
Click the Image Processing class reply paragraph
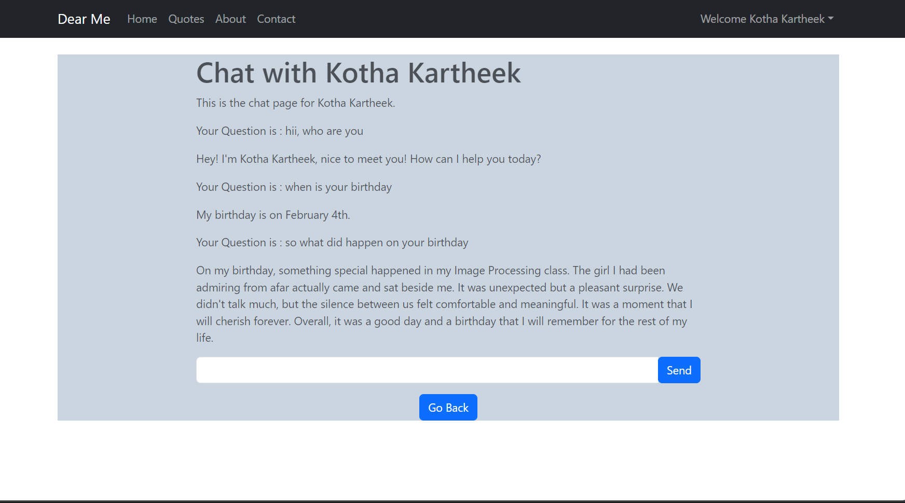444,304
